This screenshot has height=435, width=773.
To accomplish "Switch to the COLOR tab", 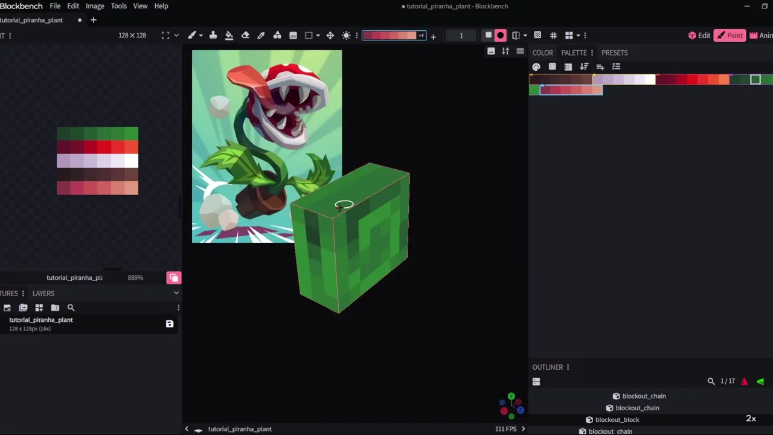I will tap(542, 53).
